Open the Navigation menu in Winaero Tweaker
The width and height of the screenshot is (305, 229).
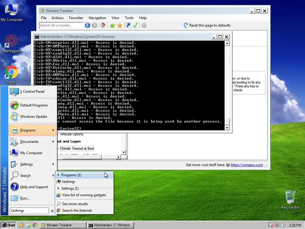click(x=97, y=18)
